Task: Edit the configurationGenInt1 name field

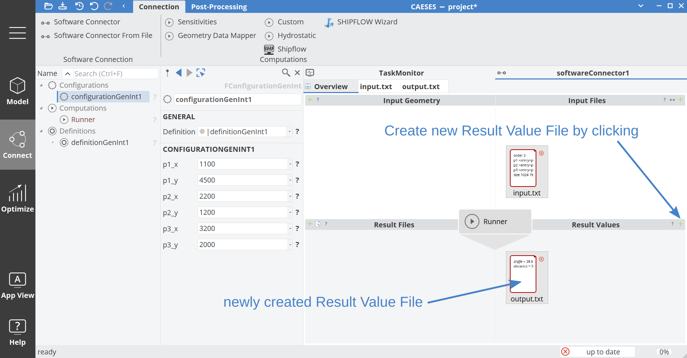Action: pos(238,100)
